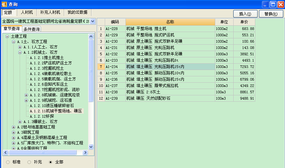Click code cell A1-230

click(115, 41)
